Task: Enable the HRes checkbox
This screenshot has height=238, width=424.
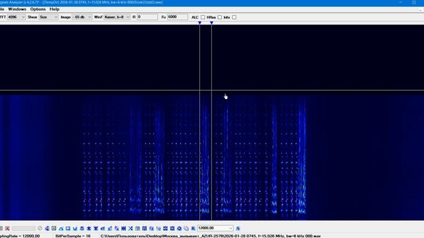Action: (219, 17)
